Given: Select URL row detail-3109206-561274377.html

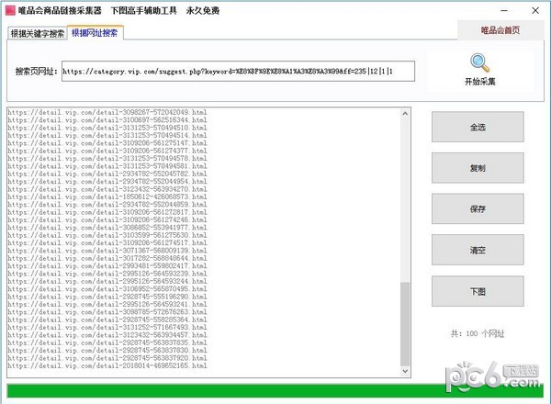Looking at the screenshot, I should [x=107, y=151].
